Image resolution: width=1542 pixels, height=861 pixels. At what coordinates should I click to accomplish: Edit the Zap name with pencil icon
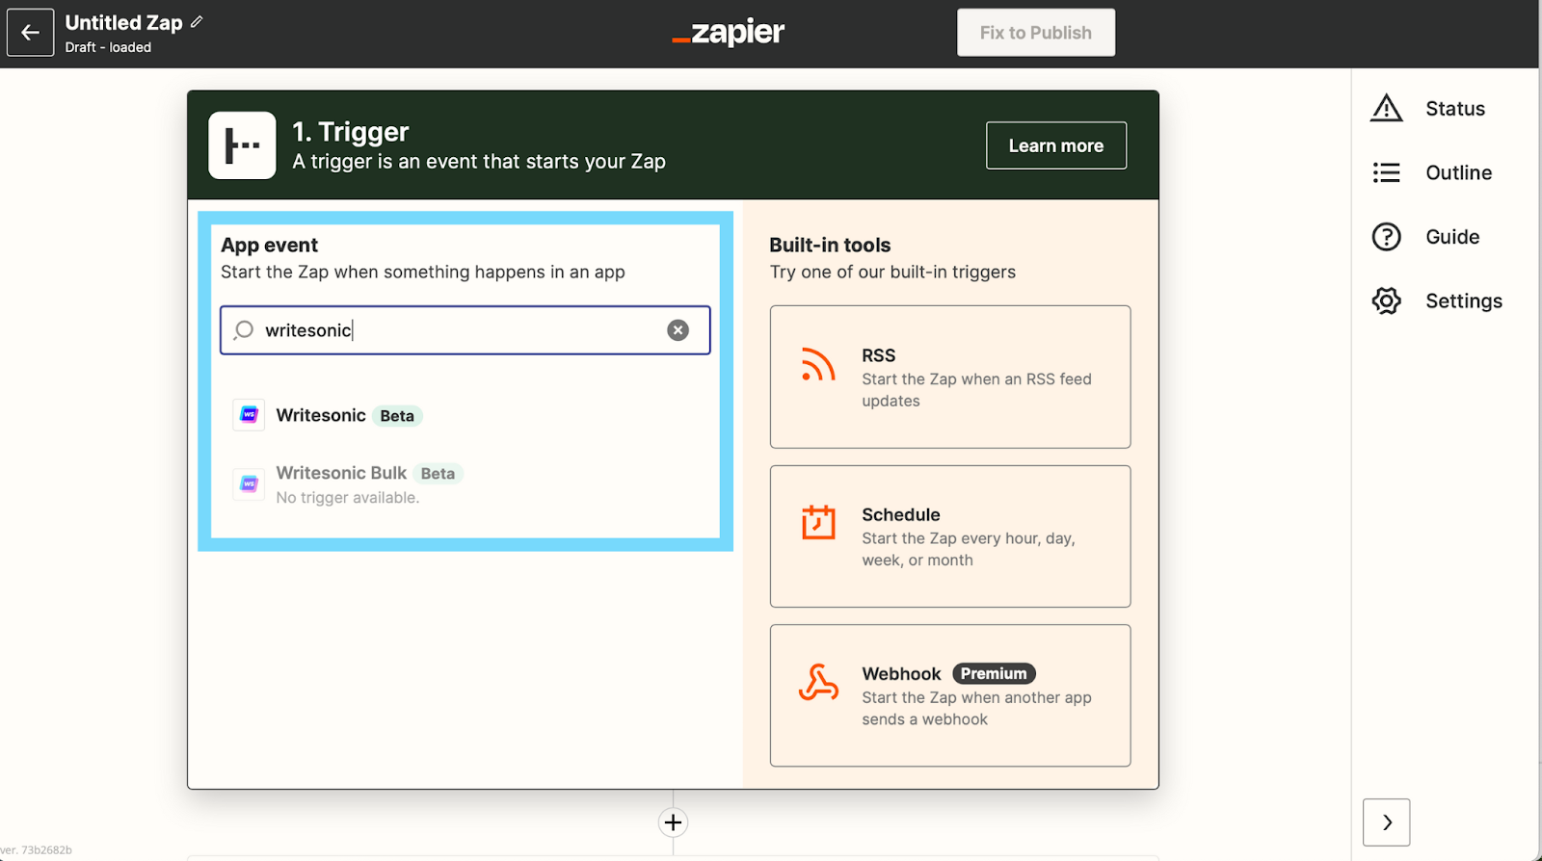(x=197, y=22)
